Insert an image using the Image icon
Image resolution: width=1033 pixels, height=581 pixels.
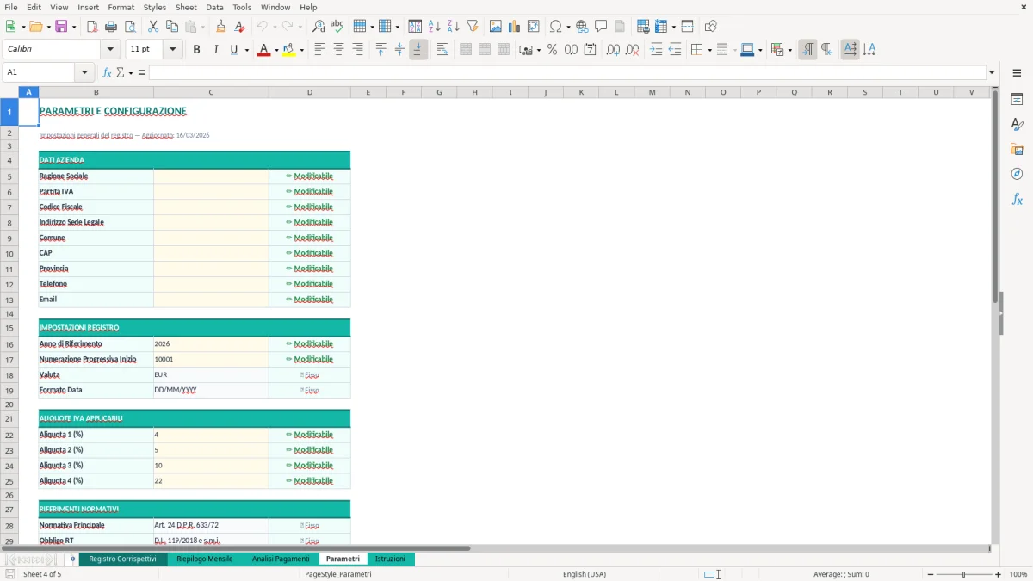(496, 27)
